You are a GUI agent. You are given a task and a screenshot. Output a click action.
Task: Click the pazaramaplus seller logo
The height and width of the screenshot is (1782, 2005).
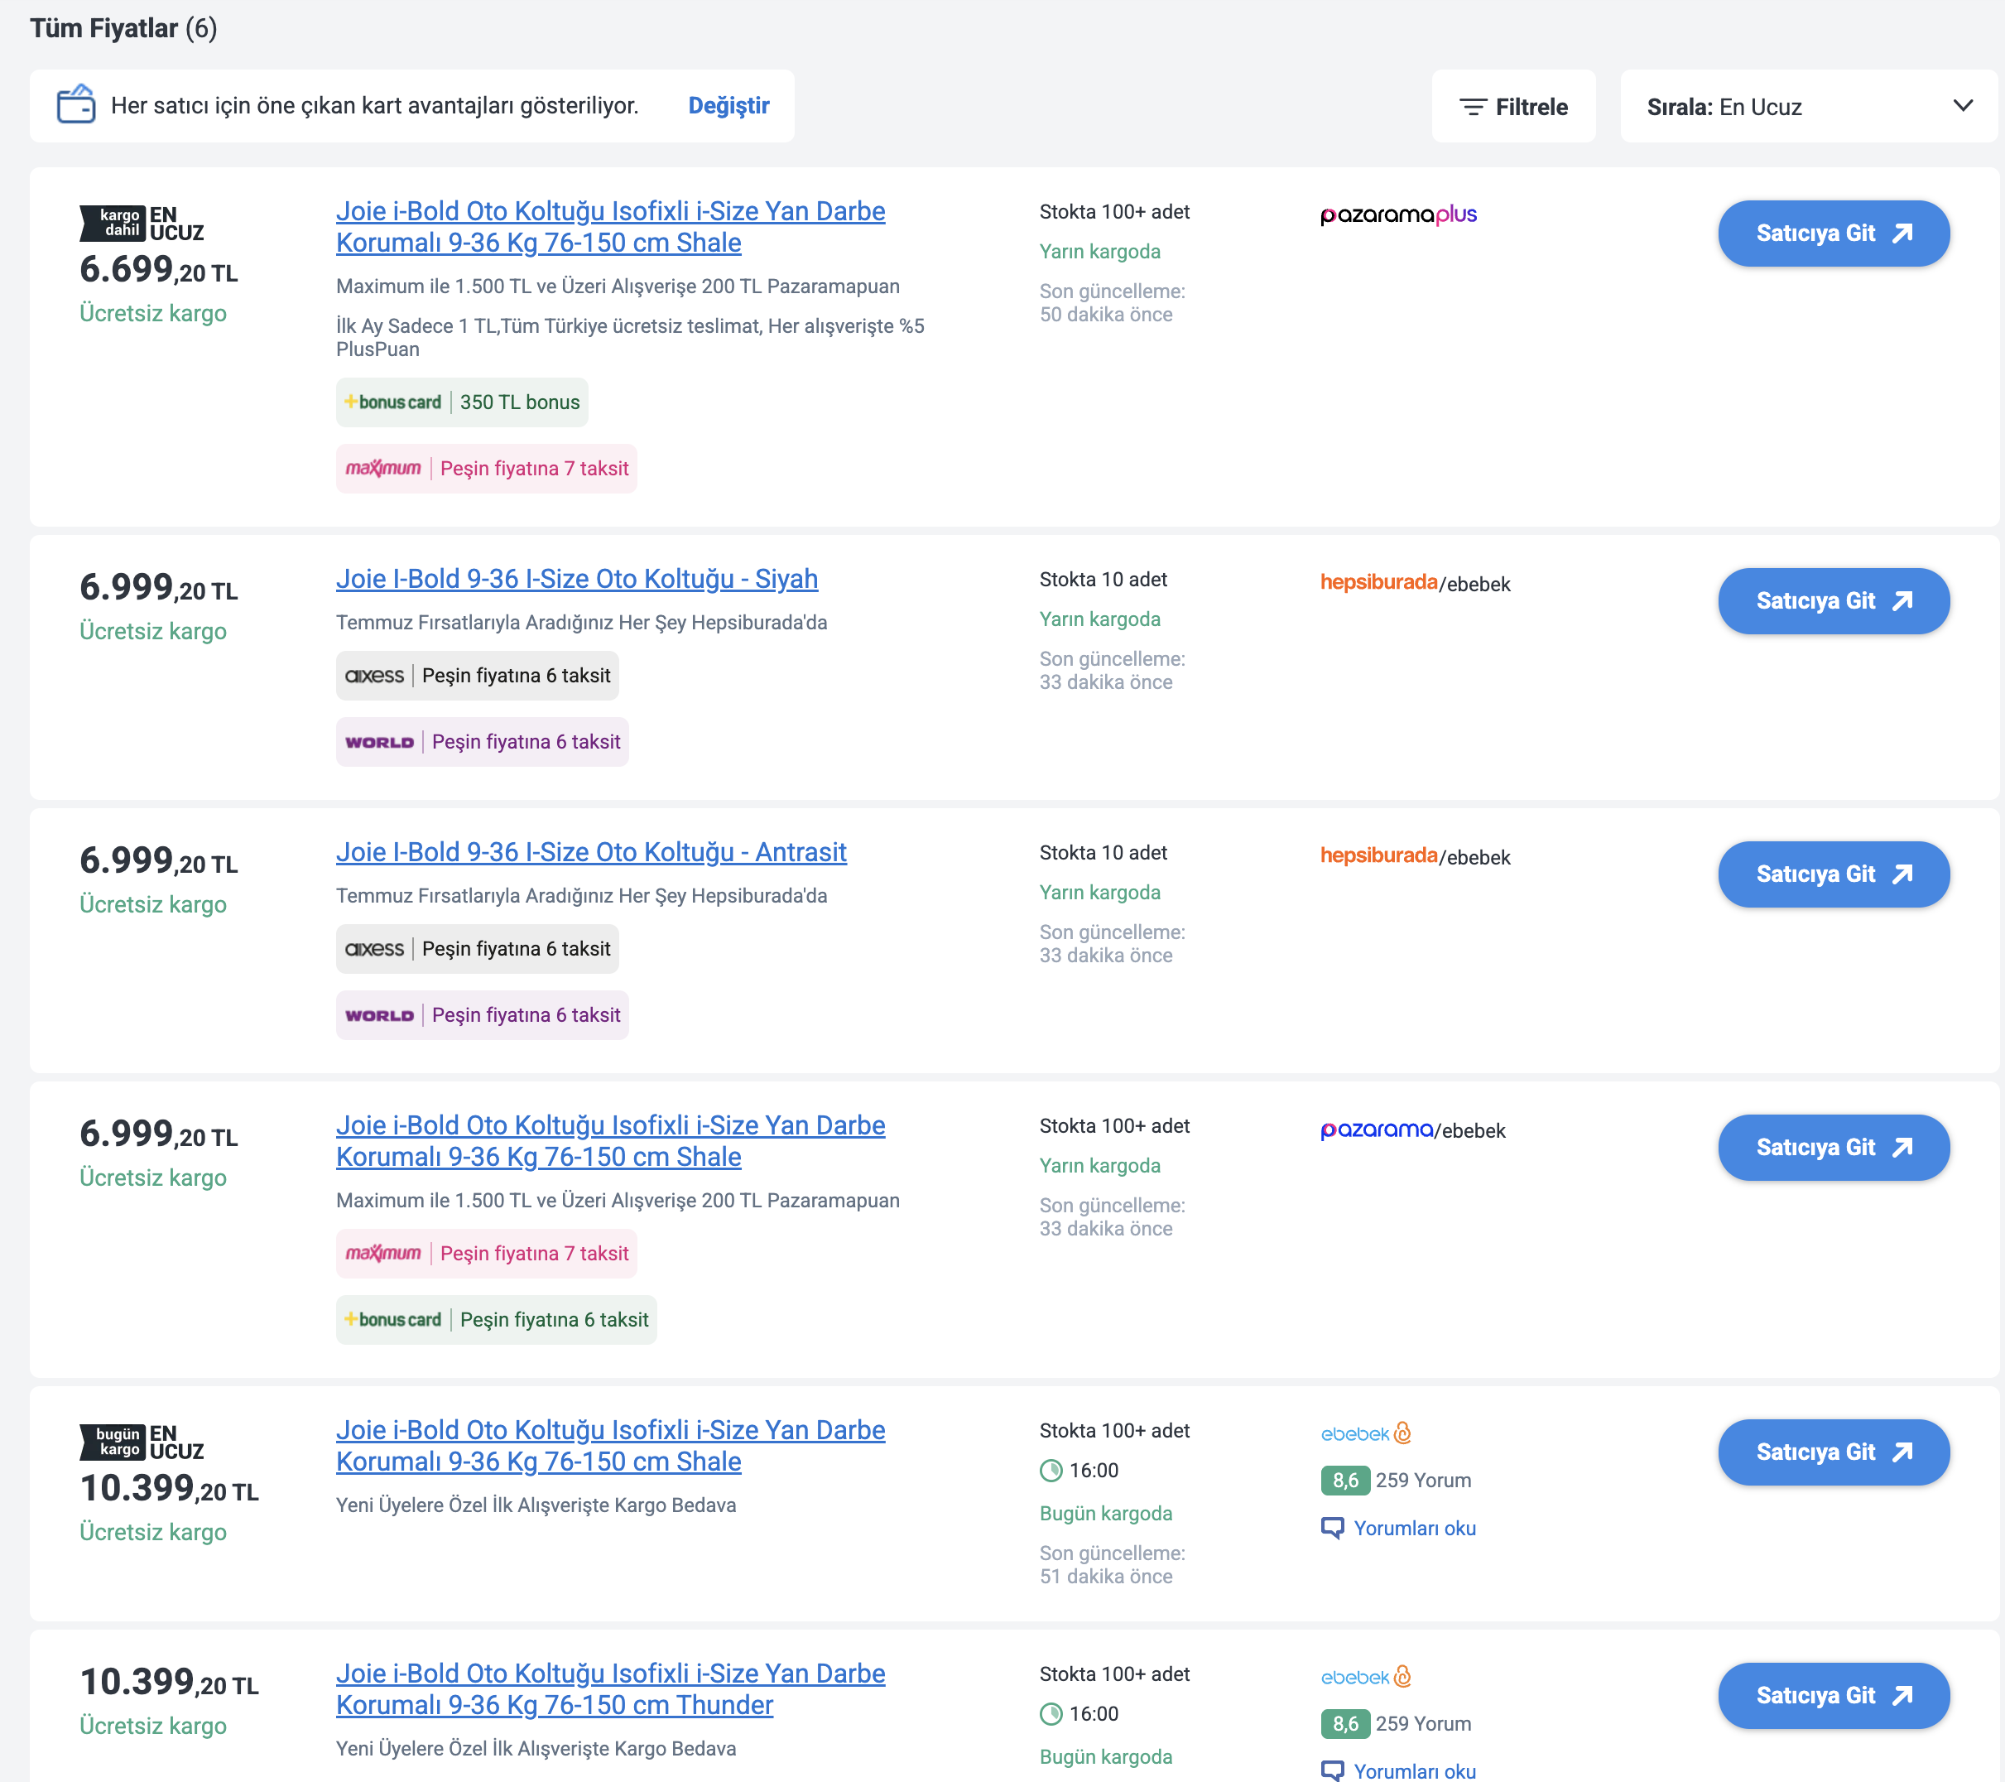(1398, 215)
